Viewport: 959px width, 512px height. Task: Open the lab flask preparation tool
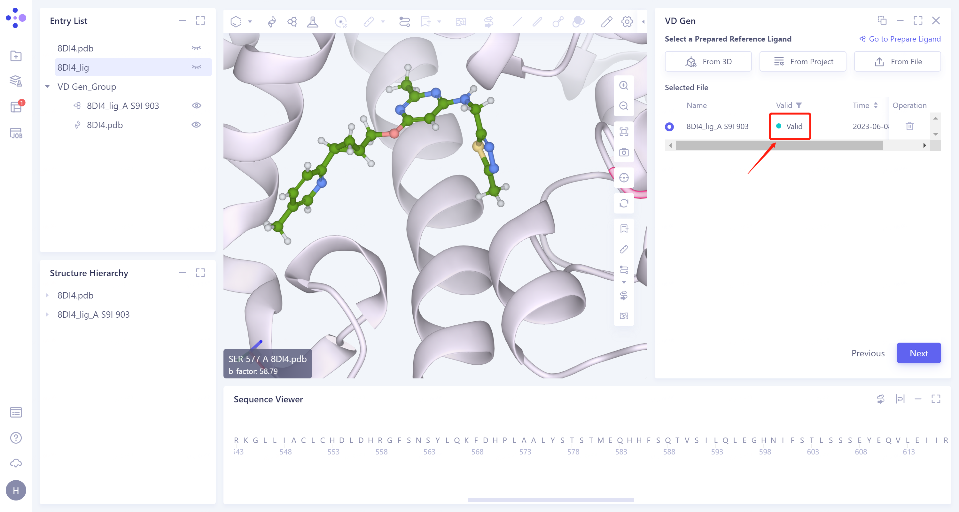(313, 22)
